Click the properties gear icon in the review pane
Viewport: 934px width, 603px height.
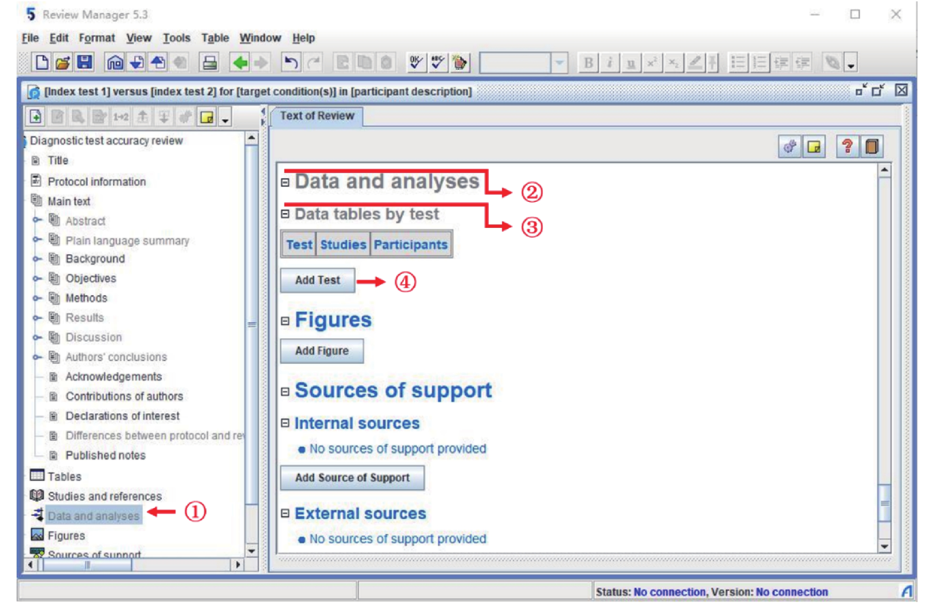pos(789,147)
